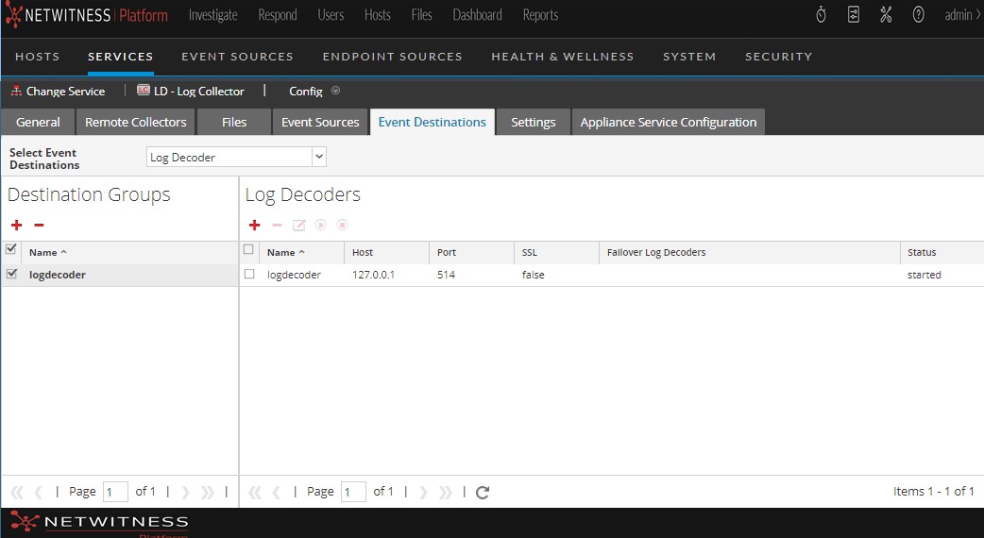Open the notifications icon in top header
This screenshot has width=984, height=538.
854,15
